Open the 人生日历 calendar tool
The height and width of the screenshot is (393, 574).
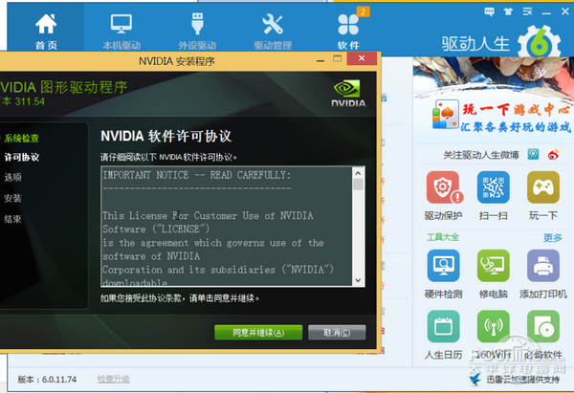click(x=443, y=326)
